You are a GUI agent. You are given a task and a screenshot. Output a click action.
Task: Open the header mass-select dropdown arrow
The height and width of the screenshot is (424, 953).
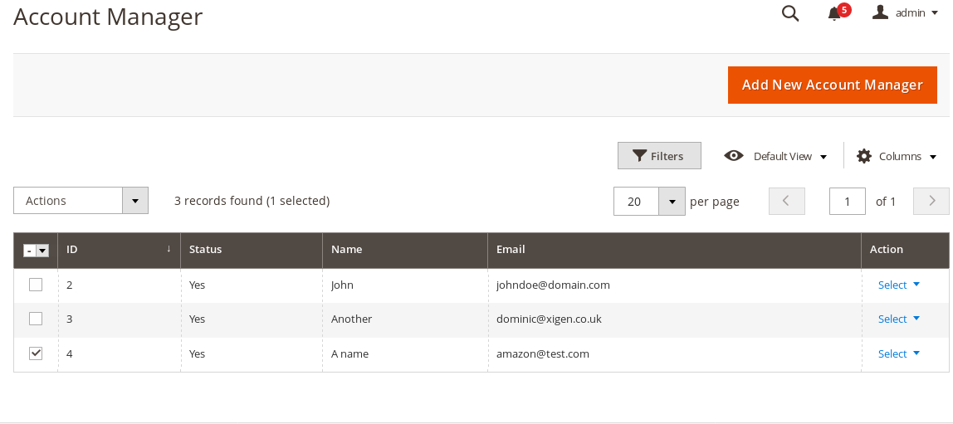coord(42,251)
